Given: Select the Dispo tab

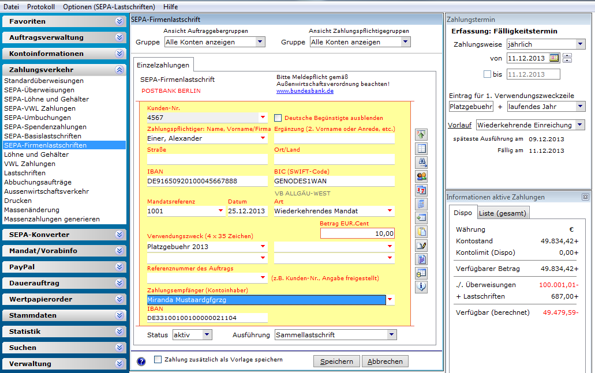Looking at the screenshot, I should [x=463, y=213].
